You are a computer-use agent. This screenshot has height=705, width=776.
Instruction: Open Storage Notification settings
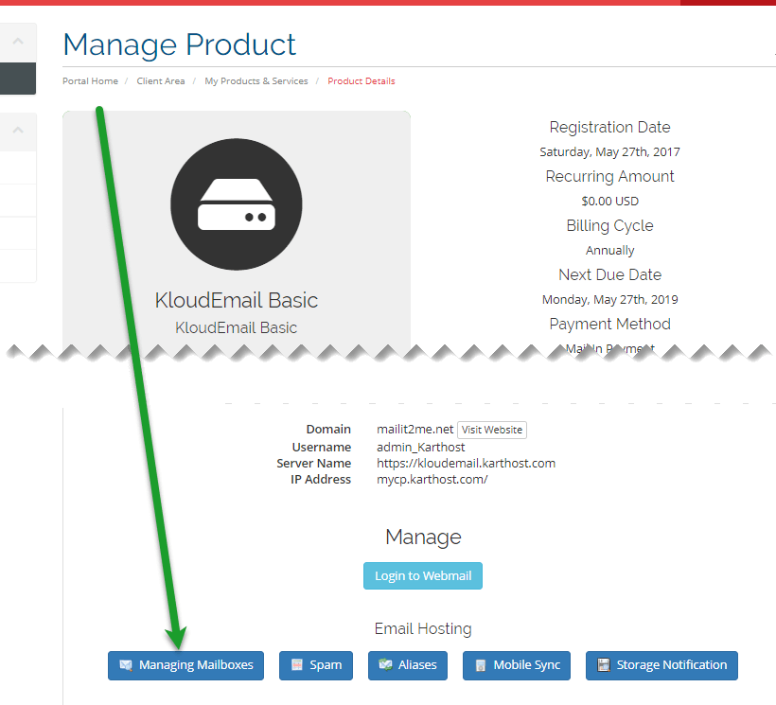[x=661, y=665]
